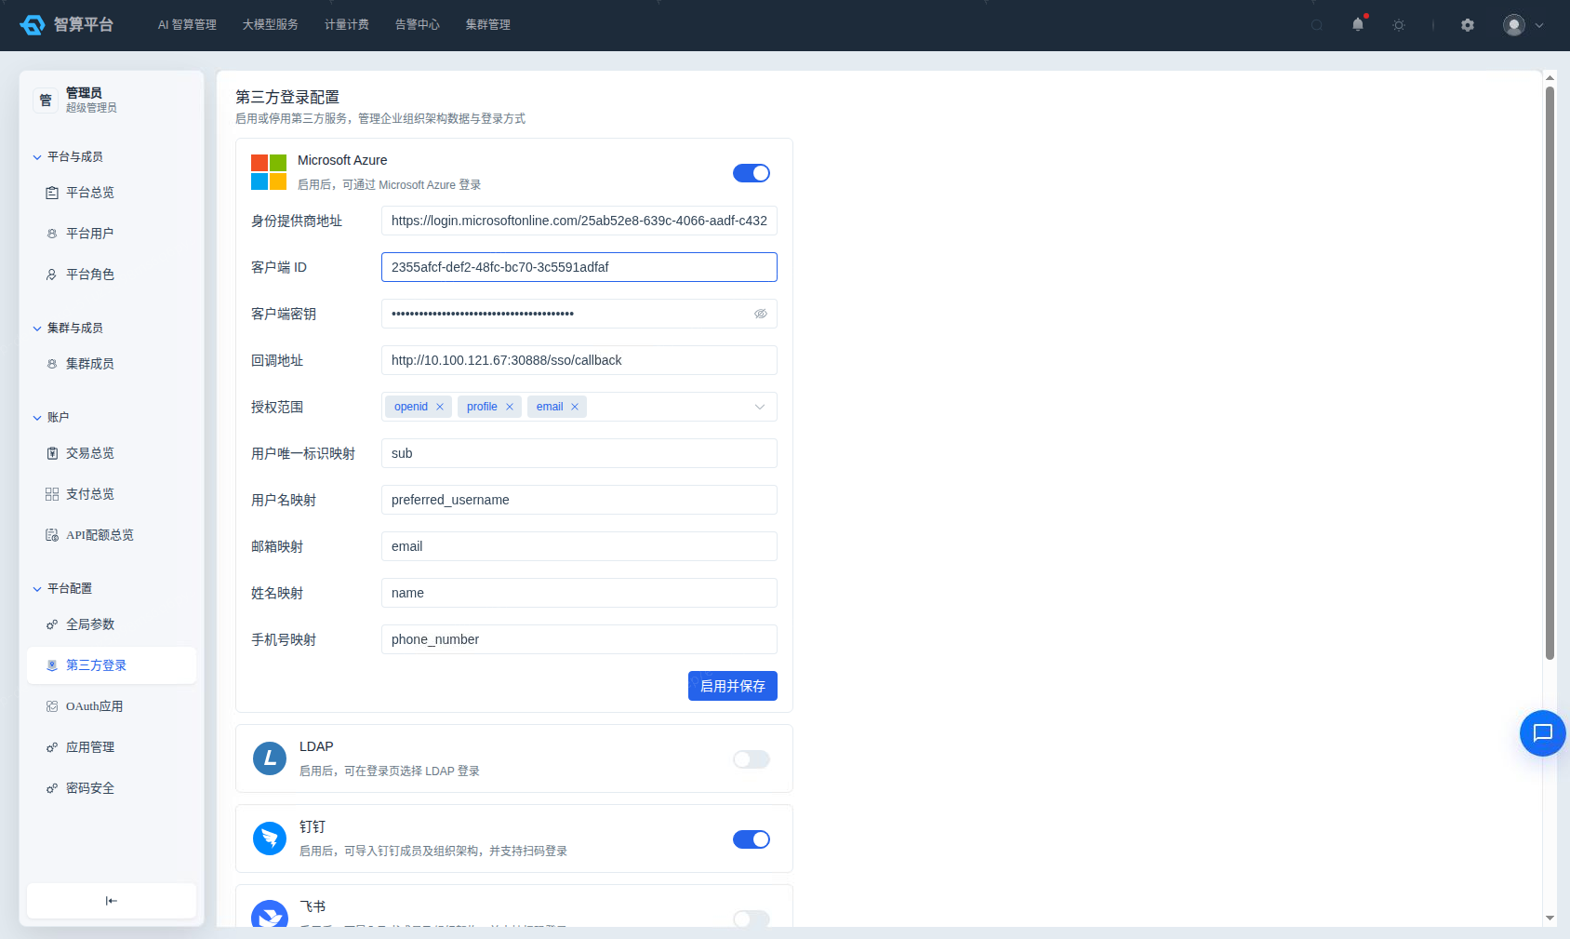Click the LDAP logo icon
The height and width of the screenshot is (939, 1570).
(x=270, y=758)
